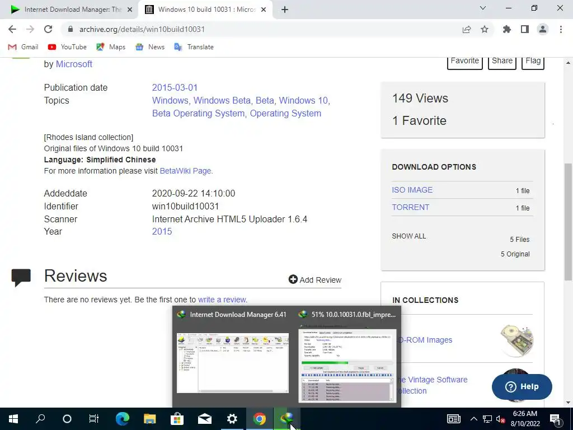Open the News bookmark
This screenshot has height=430, width=573.
pos(150,47)
